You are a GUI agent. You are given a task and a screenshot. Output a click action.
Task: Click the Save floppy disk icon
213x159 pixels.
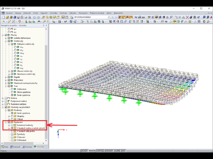pyautogui.click(x=18, y=17)
